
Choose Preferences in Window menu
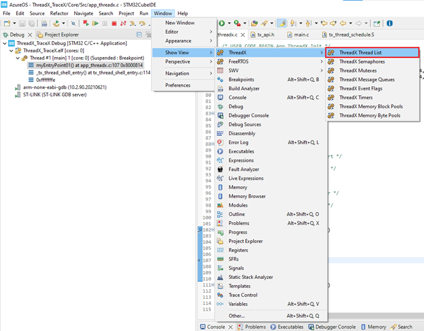pyautogui.click(x=184, y=85)
